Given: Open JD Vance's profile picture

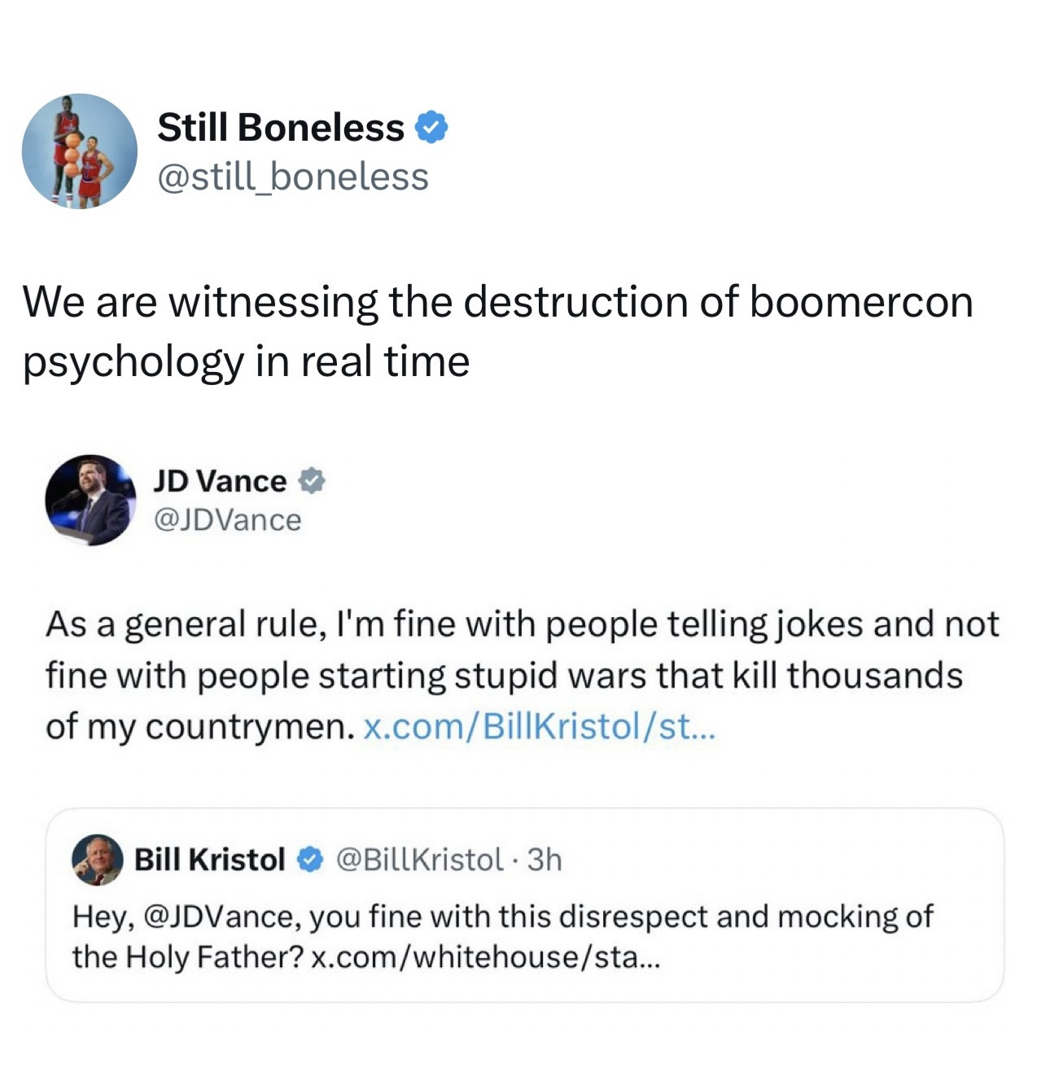Looking at the screenshot, I should pos(90,499).
